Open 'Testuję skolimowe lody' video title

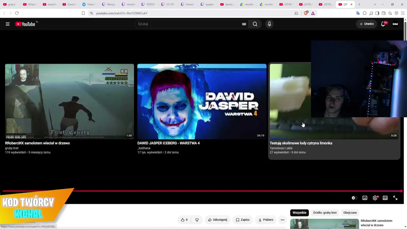click(x=301, y=143)
